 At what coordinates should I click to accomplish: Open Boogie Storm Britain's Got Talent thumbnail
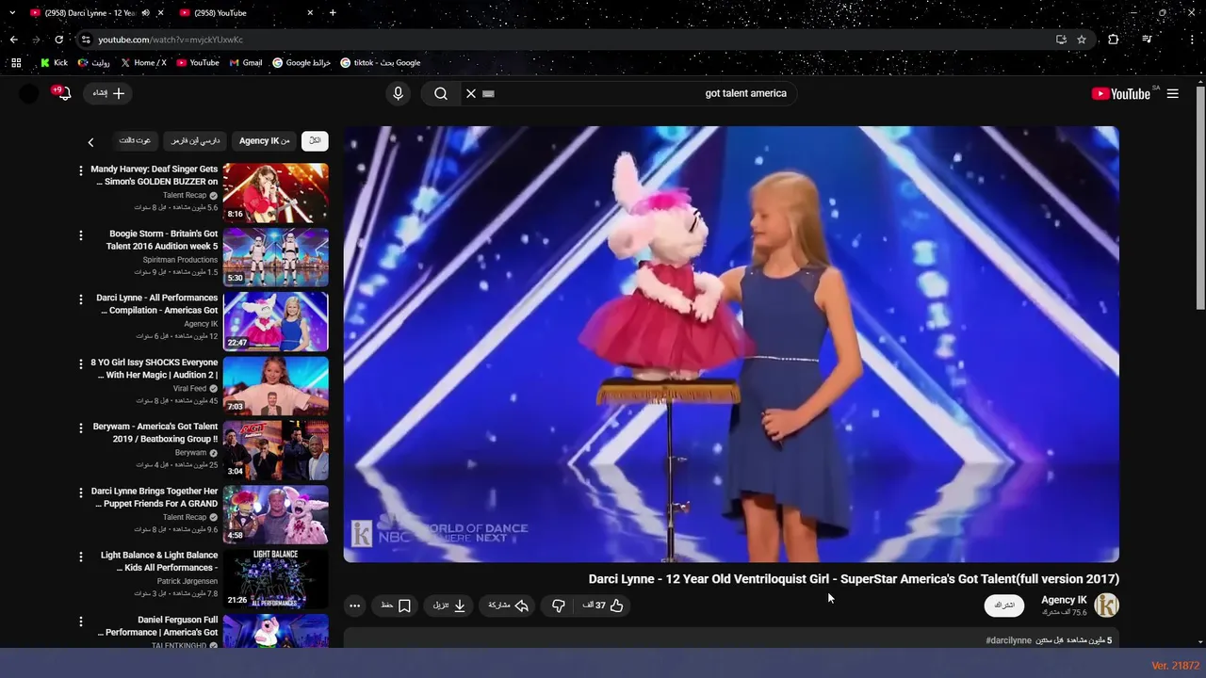click(275, 257)
